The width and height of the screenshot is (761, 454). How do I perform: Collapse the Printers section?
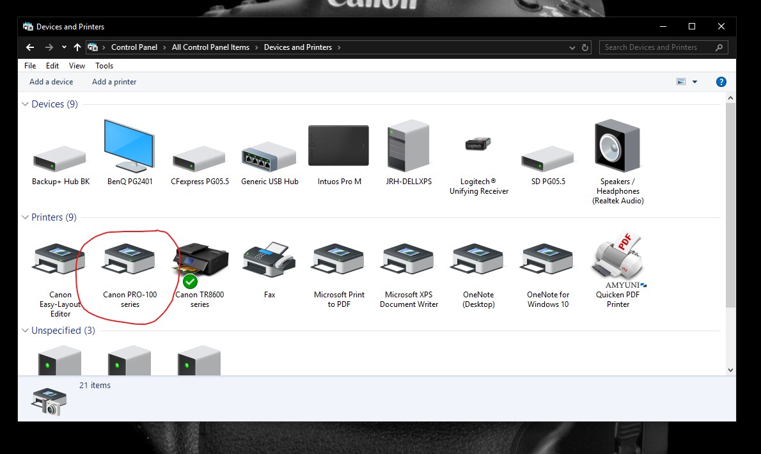pyautogui.click(x=24, y=217)
